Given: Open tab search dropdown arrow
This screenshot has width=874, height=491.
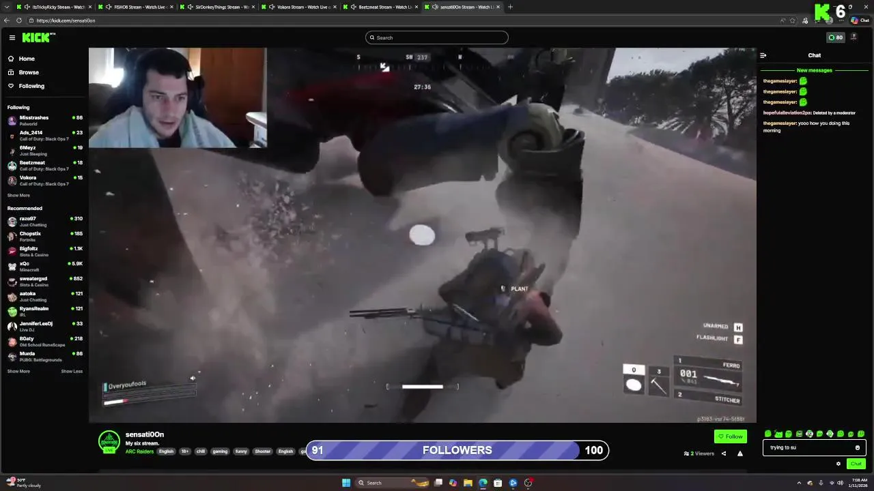Looking at the screenshot, I should [x=6, y=7].
